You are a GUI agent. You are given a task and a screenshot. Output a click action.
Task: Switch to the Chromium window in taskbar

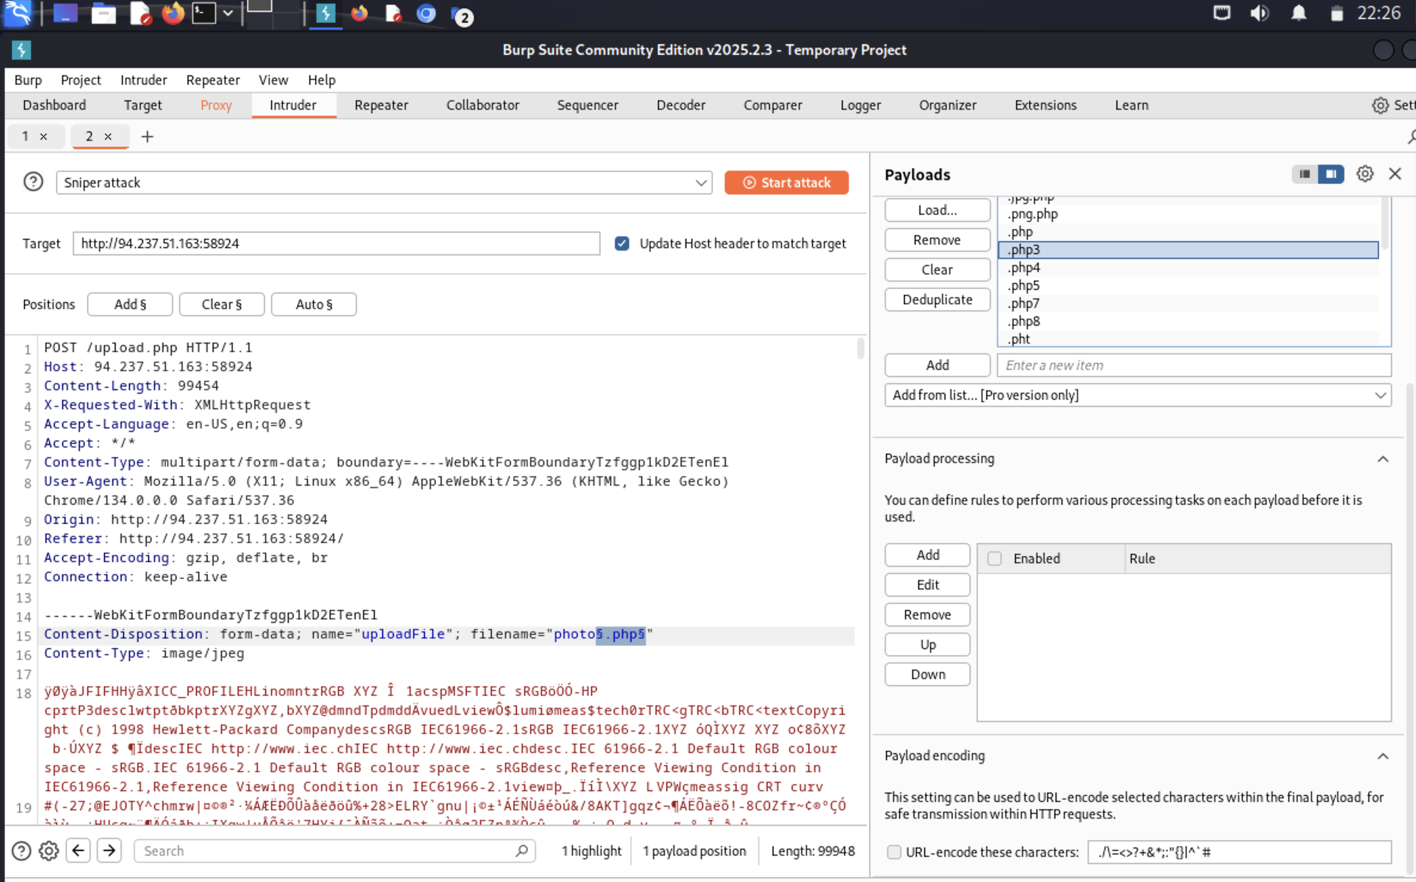426,14
